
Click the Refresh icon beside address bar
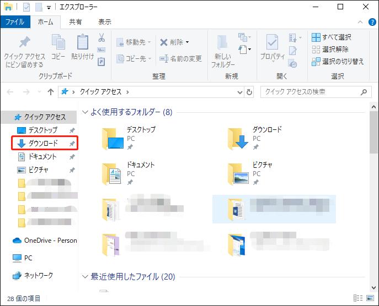click(249, 92)
